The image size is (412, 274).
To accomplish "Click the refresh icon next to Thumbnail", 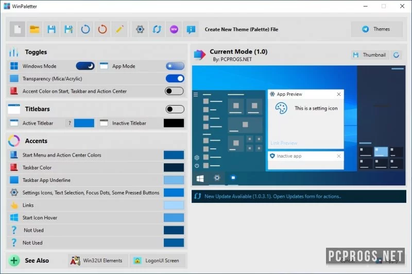I will [396, 55].
